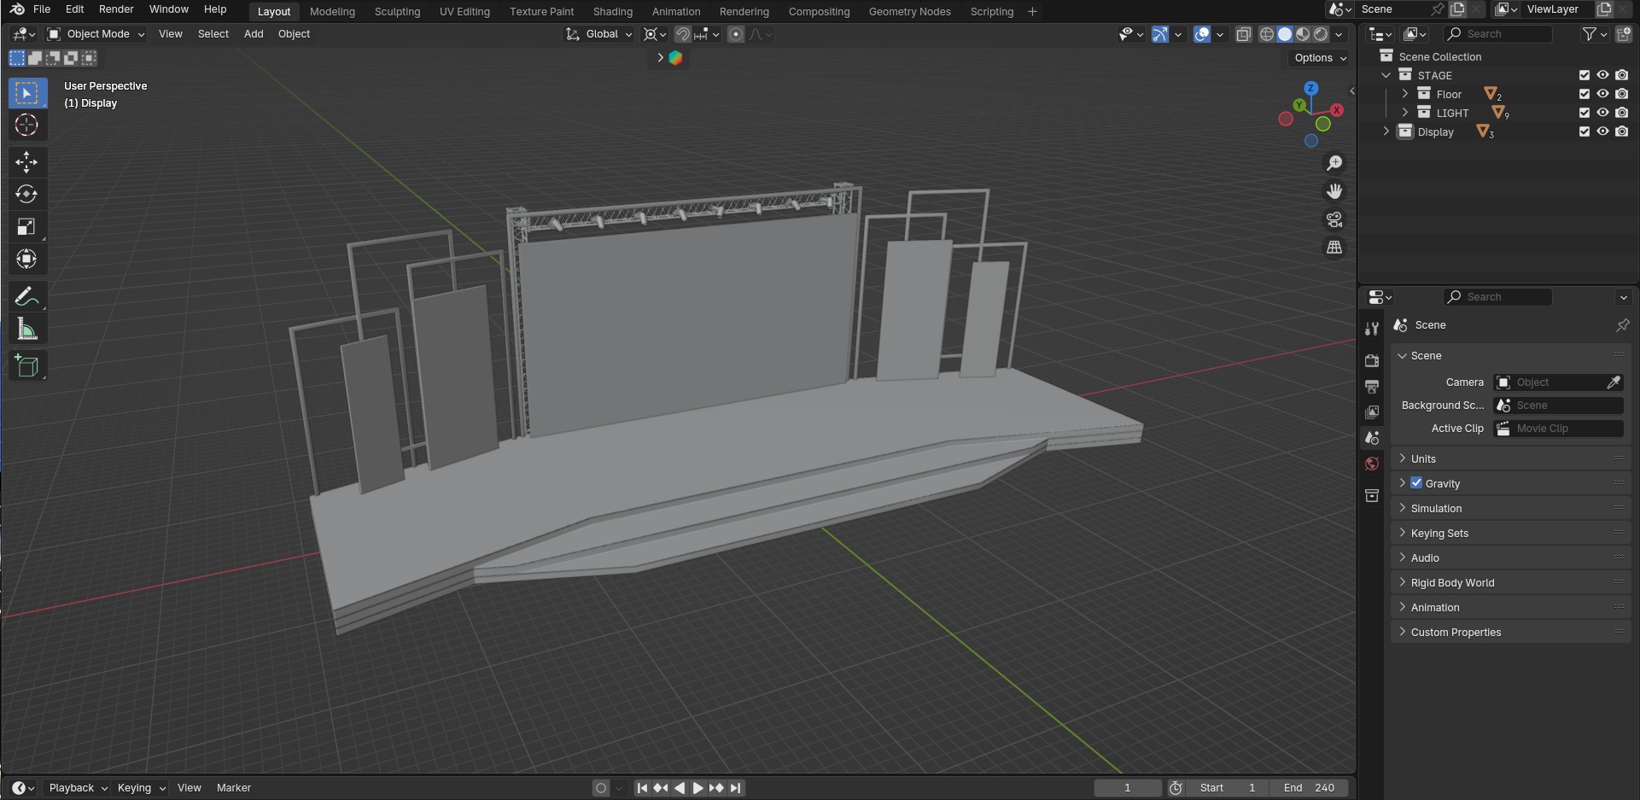1640x800 pixels.
Task: Expand the Floor collection
Action: (x=1405, y=94)
